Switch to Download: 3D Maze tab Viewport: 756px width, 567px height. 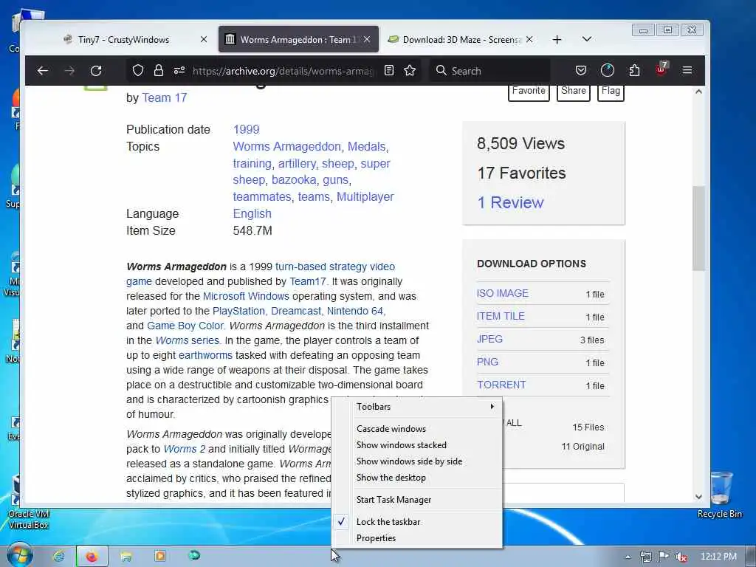tap(462, 40)
